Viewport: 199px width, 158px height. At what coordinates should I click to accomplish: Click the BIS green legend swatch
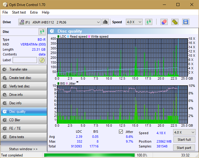[58, 84]
